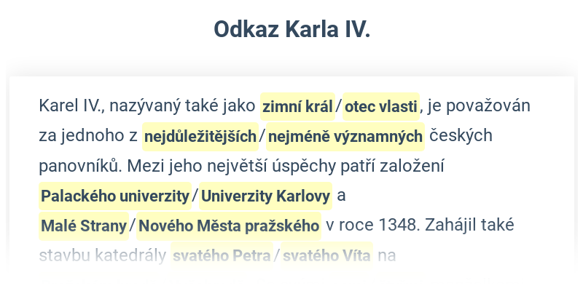The width and height of the screenshot is (583, 291).
Task: Click the 'Odkaz Karla IV.' heading
Action: click(x=292, y=29)
